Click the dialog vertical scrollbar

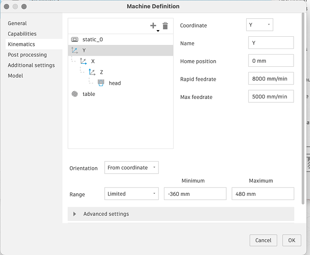tap(303, 109)
